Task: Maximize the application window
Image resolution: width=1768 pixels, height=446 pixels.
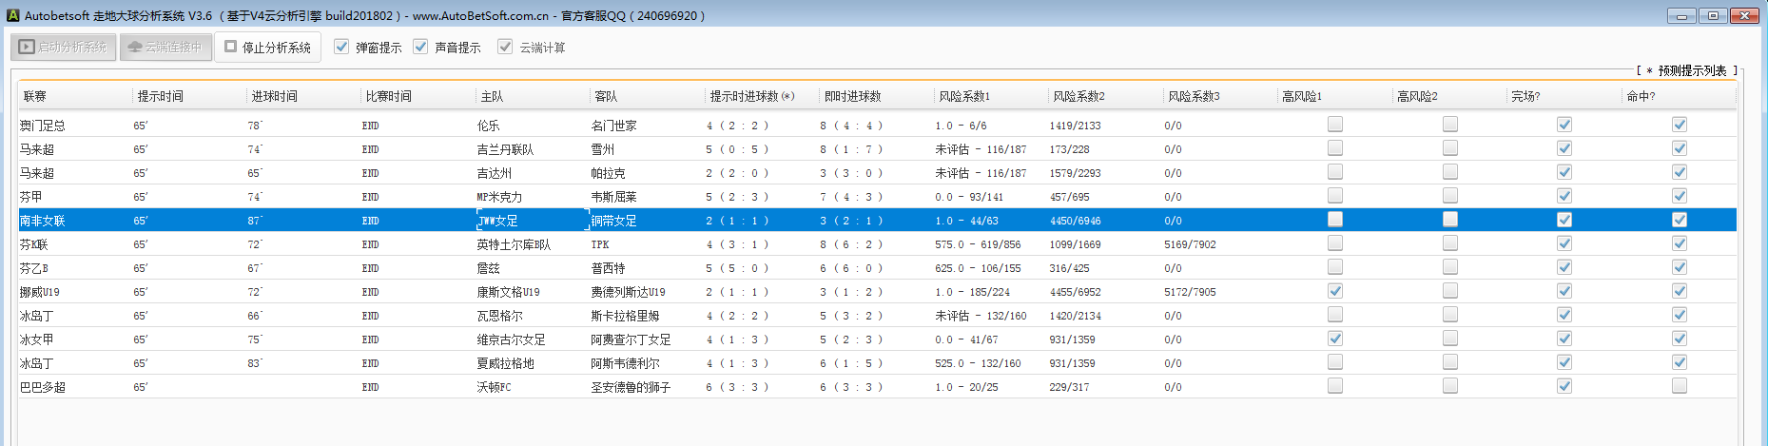Action: 1713,15
